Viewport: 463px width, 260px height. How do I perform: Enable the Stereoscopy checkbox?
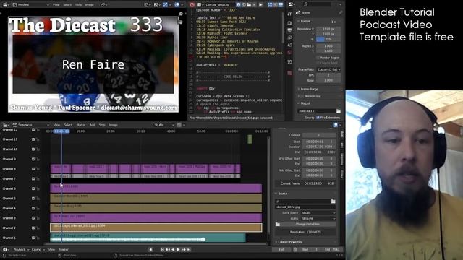[302, 96]
